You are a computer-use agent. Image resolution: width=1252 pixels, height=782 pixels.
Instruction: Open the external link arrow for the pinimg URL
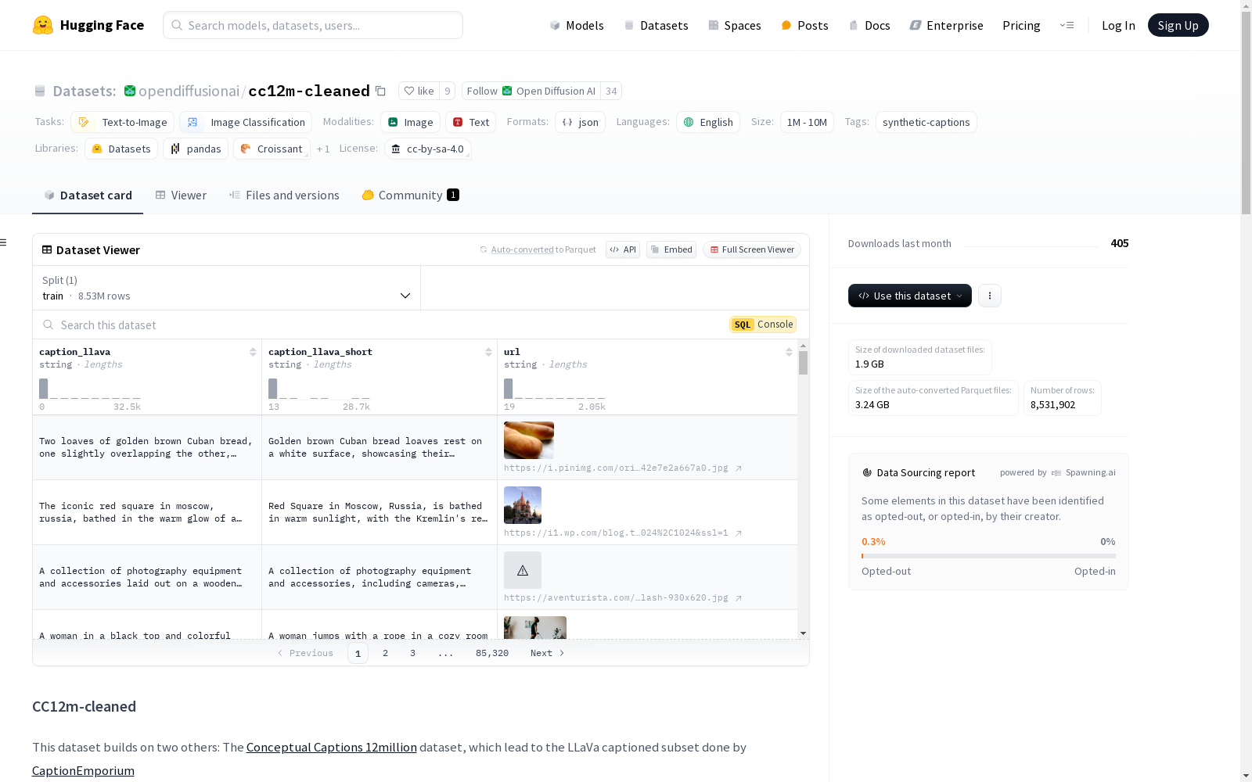[x=738, y=468]
